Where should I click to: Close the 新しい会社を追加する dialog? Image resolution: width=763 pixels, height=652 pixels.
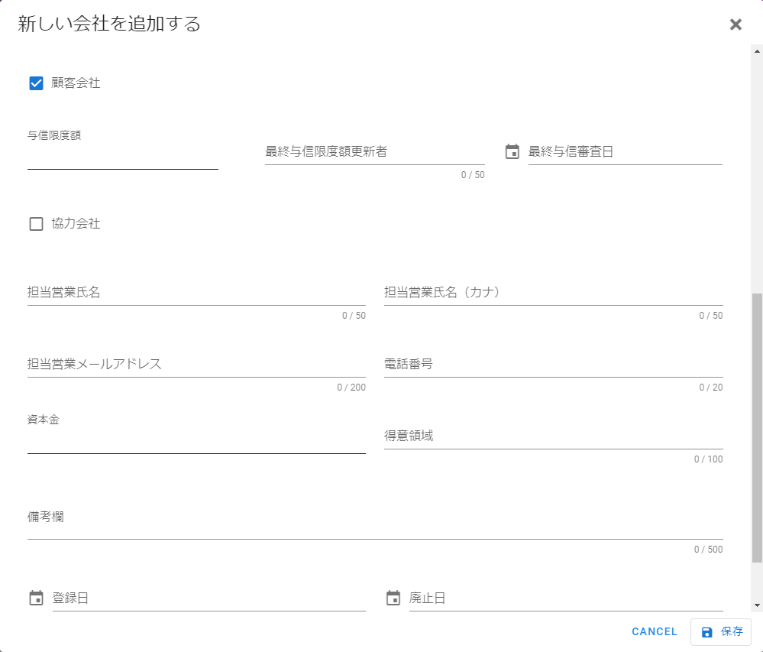736,24
